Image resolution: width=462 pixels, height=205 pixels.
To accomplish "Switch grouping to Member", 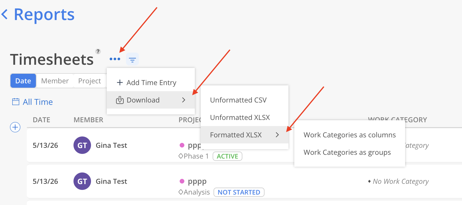I will tap(55, 81).
